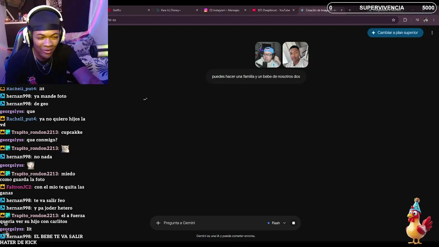Close the Gemini image creation tab
This screenshot has width=439, height=247.
click(342, 10)
